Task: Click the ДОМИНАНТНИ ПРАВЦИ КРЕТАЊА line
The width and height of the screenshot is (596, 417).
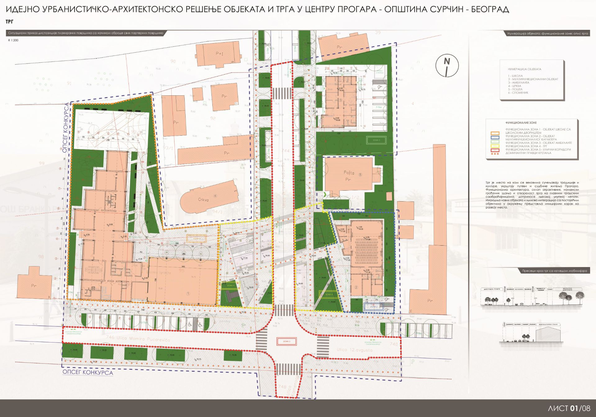Action: (528, 153)
